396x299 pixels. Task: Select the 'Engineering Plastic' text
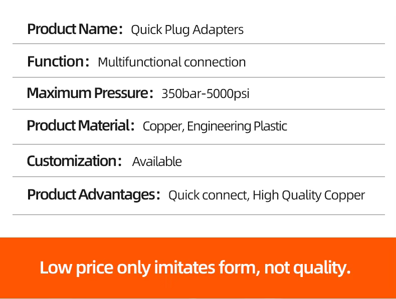tap(237, 126)
